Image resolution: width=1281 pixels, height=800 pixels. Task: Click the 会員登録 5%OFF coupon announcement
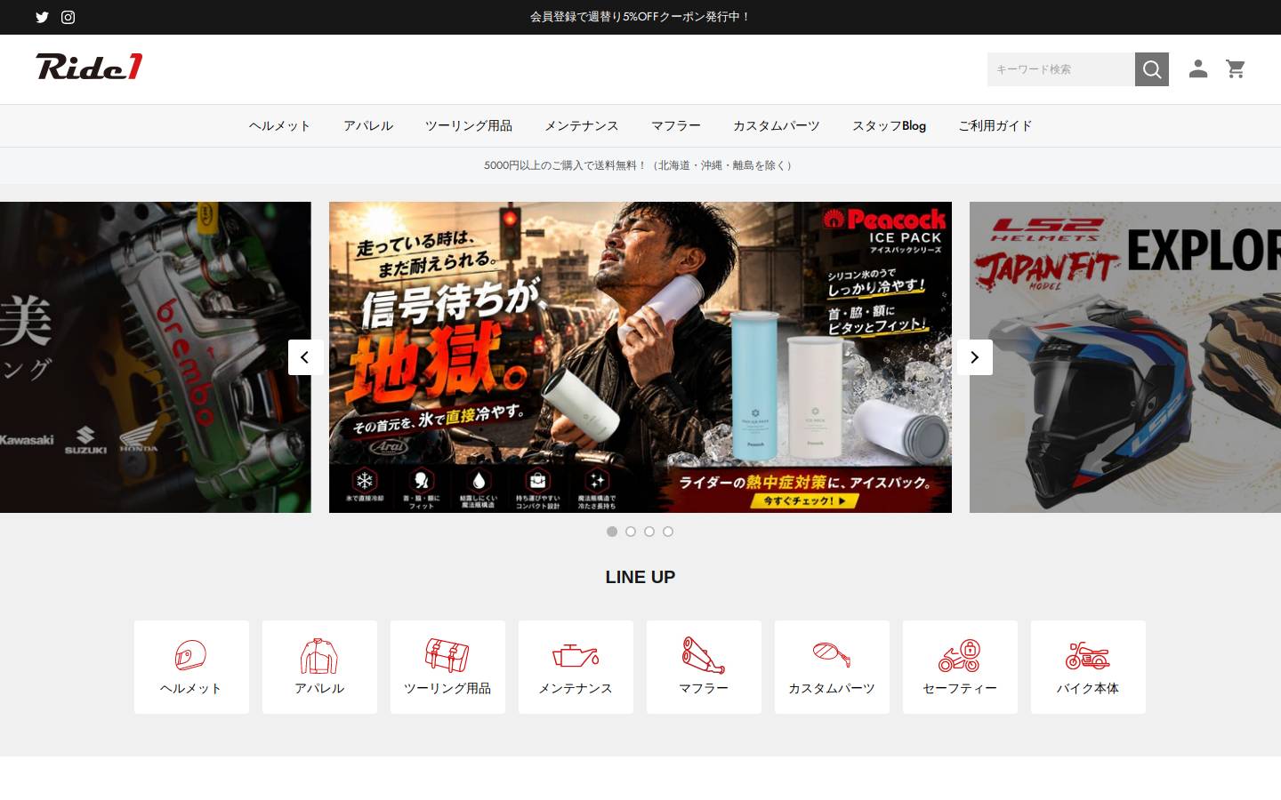tap(640, 17)
